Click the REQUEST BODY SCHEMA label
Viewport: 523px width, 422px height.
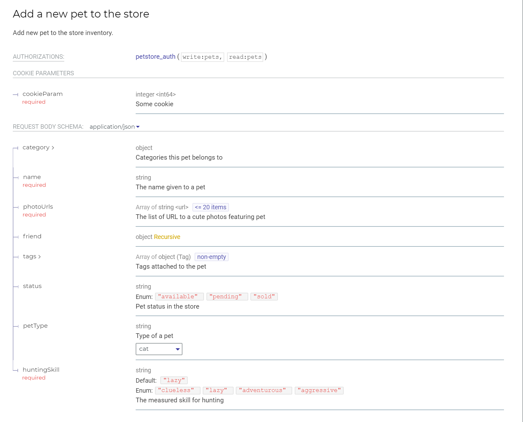(x=48, y=127)
